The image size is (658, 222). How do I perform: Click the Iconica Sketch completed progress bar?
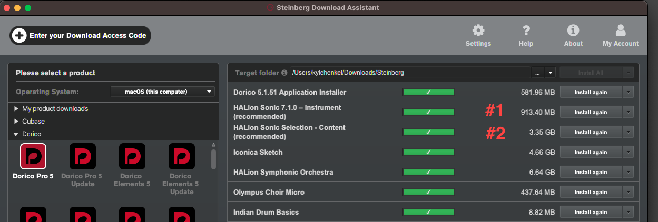tap(428, 152)
